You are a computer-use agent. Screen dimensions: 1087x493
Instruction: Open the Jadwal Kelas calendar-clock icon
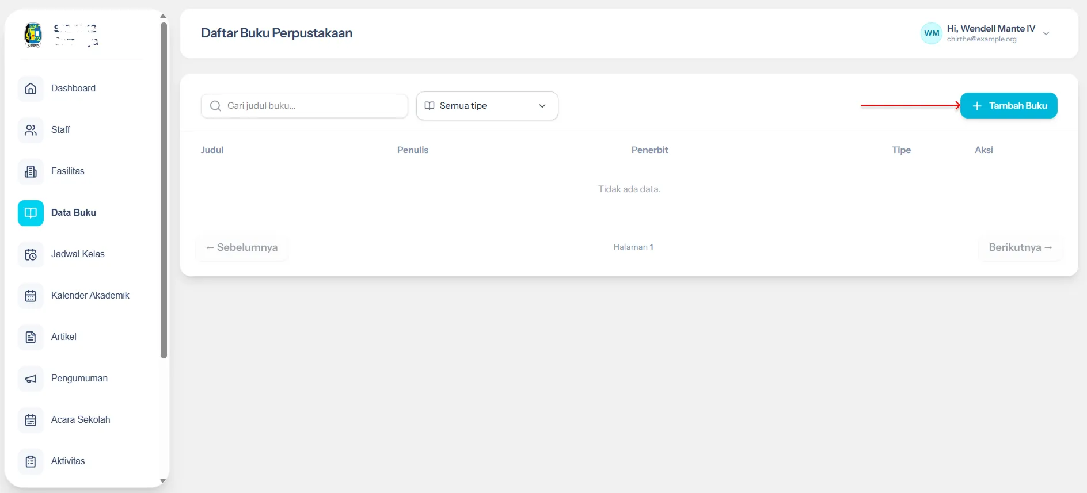[31, 254]
